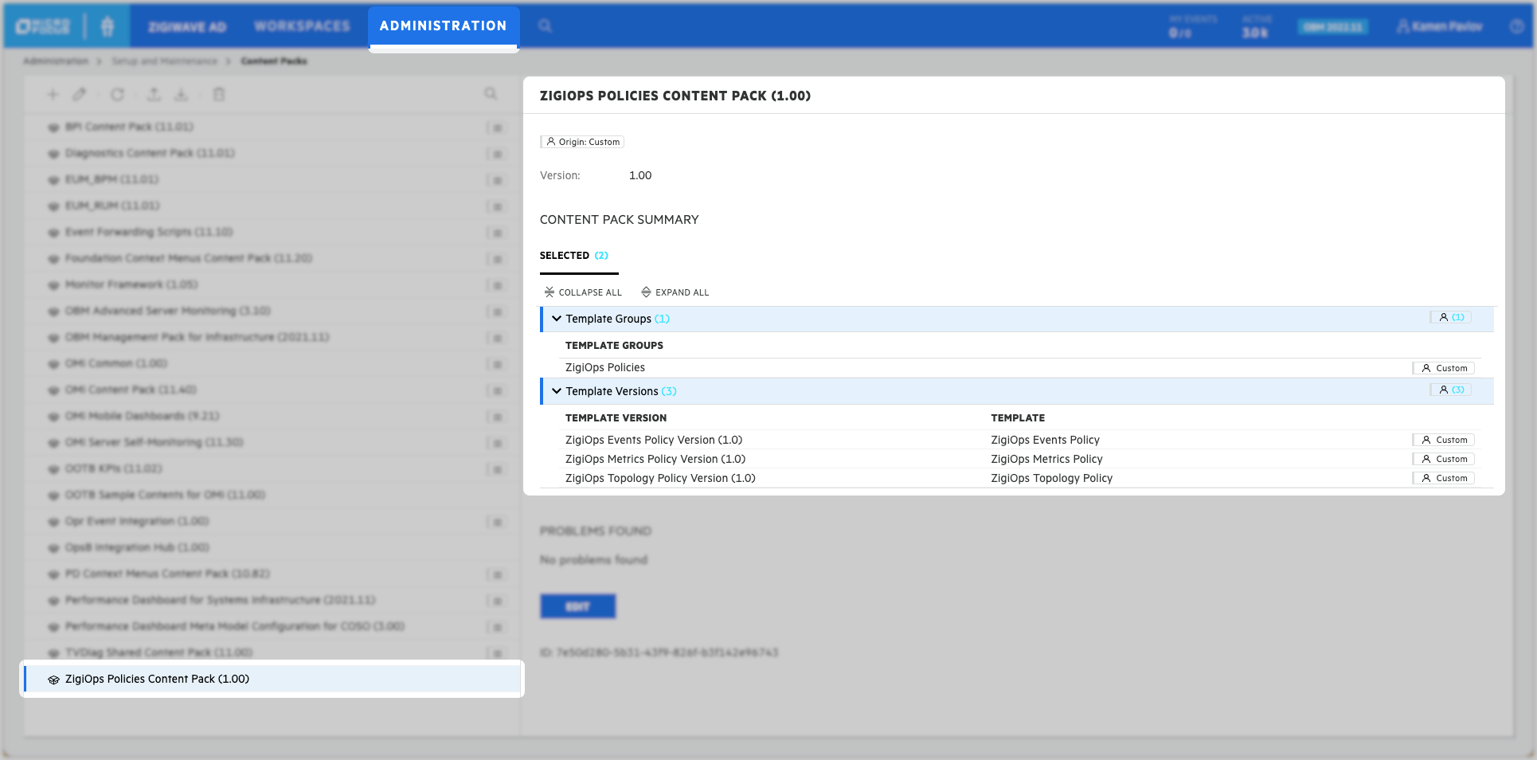Click the refresh icon in list toolbar

click(x=117, y=95)
